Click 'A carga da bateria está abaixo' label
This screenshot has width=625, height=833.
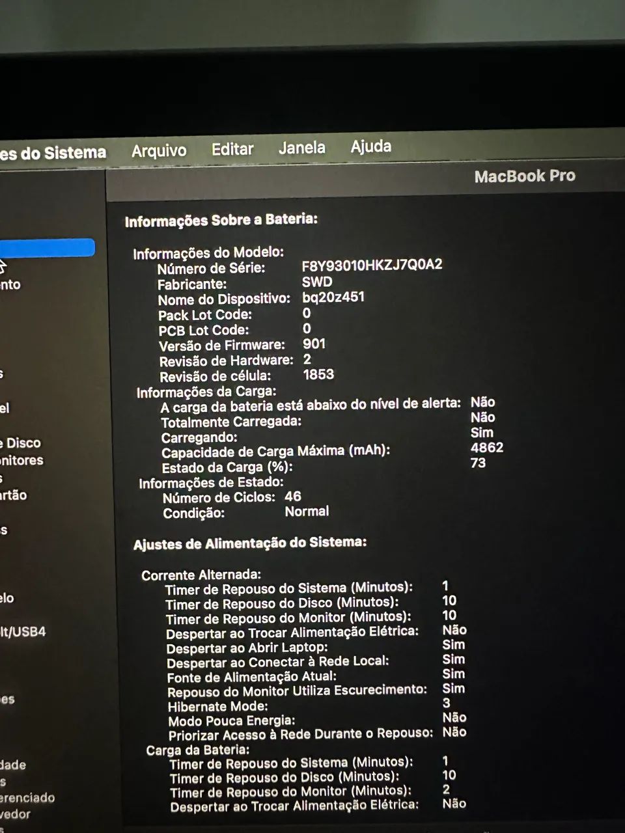[x=311, y=405]
